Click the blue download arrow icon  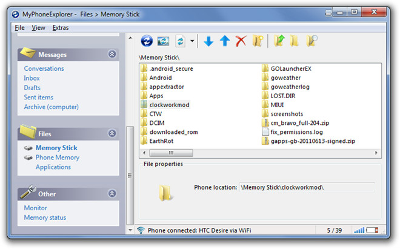[208, 41]
